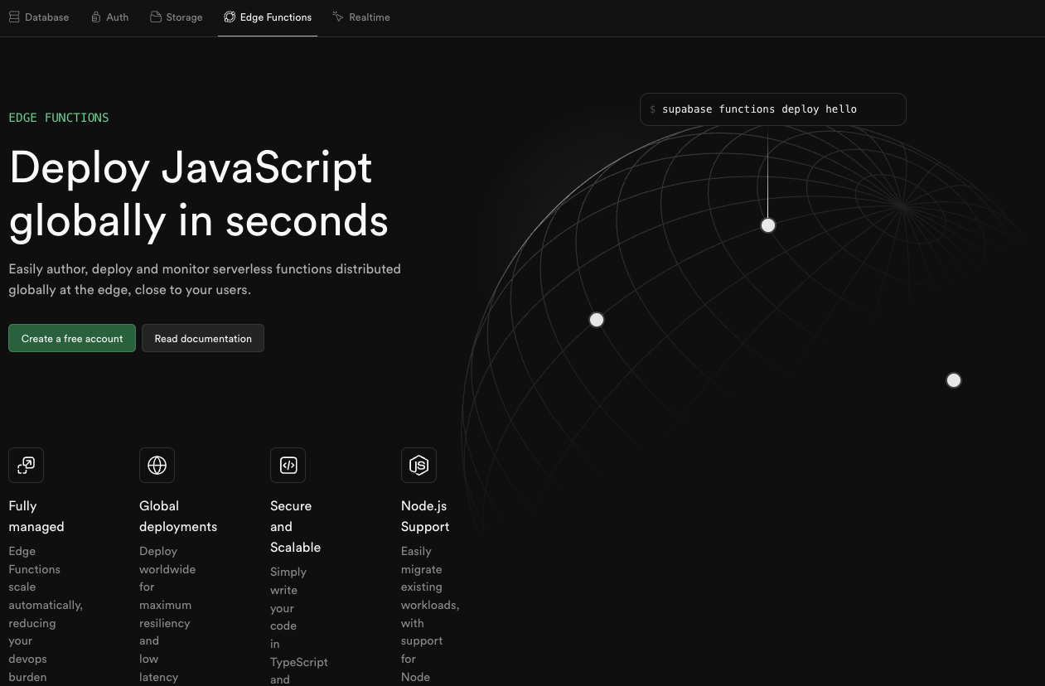Click the Node.js Support JS icon
This screenshot has width=1045, height=686.
[x=418, y=466]
